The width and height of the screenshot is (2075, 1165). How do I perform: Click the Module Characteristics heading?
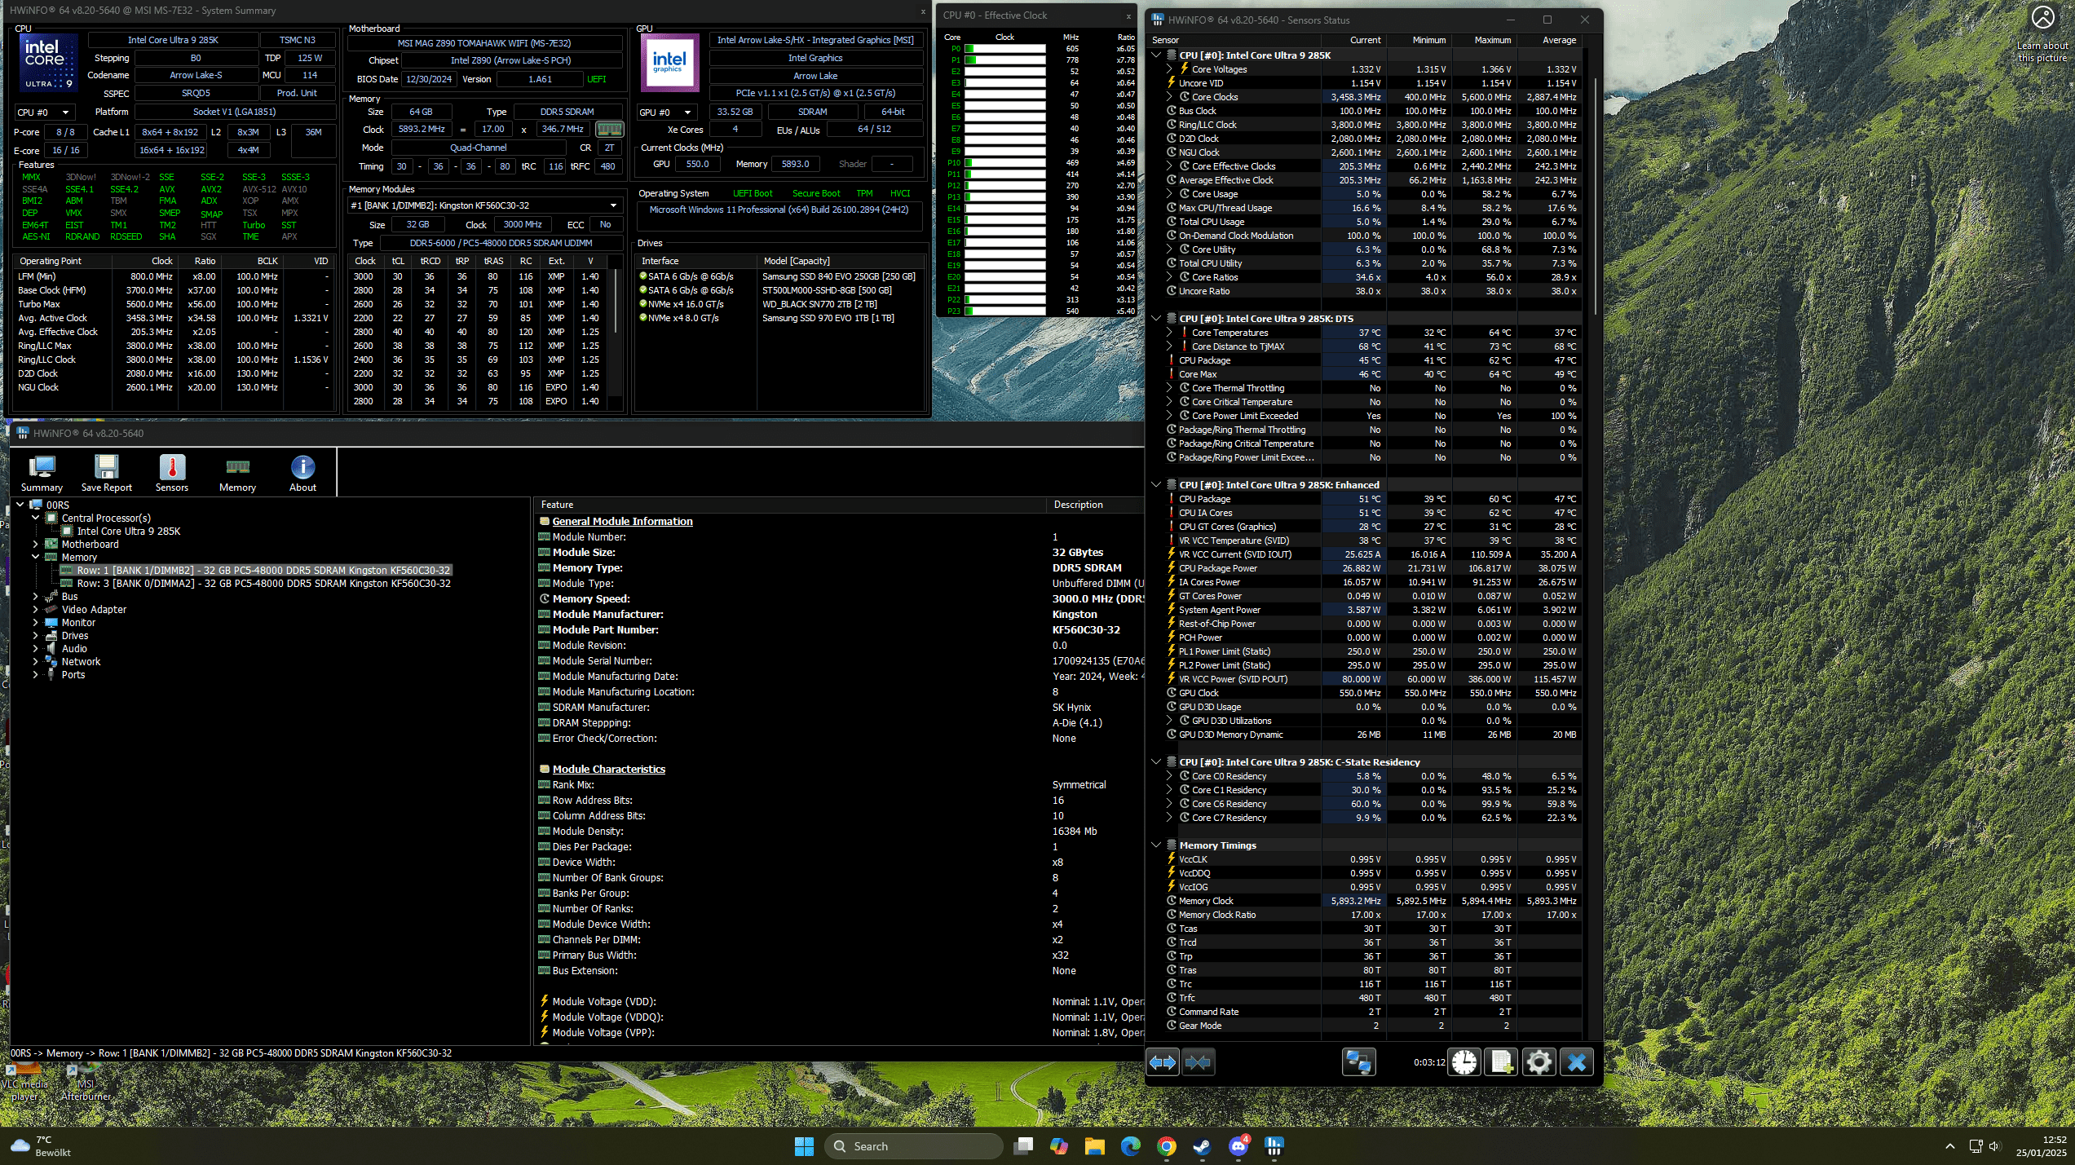tap(608, 769)
